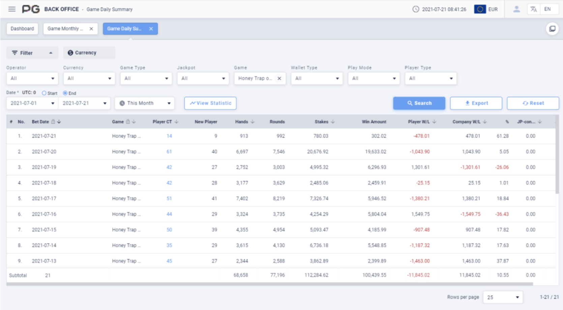This screenshot has width=563, height=310.
Task: Click the Search button
Action: [x=419, y=103]
